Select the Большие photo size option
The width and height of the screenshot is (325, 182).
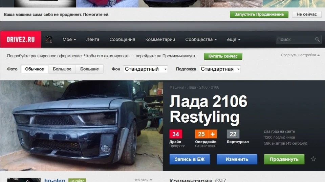pyautogui.click(x=89, y=69)
